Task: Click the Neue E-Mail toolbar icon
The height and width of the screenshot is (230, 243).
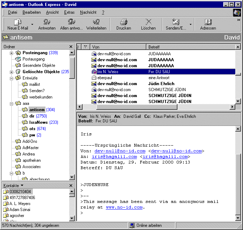Action: click(x=18, y=22)
